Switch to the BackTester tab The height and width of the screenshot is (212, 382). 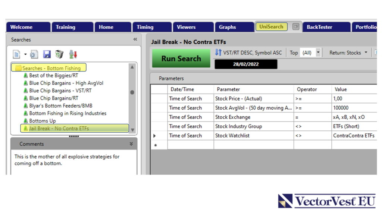[326, 27]
